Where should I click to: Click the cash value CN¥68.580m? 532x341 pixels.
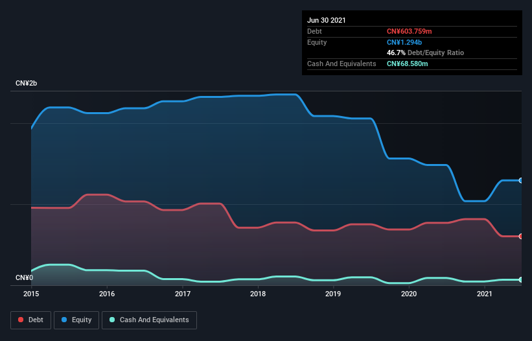point(407,64)
